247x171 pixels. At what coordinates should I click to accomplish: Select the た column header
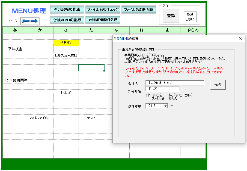(91, 30)
